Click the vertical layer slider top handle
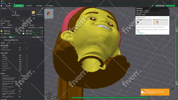Viewport: 178px width, 100px height. click(176, 19)
